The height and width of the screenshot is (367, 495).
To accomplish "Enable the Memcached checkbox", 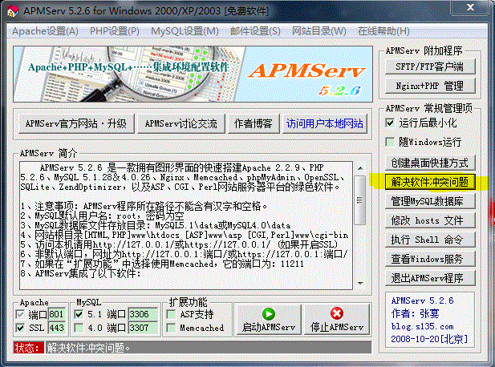I will click(x=171, y=328).
